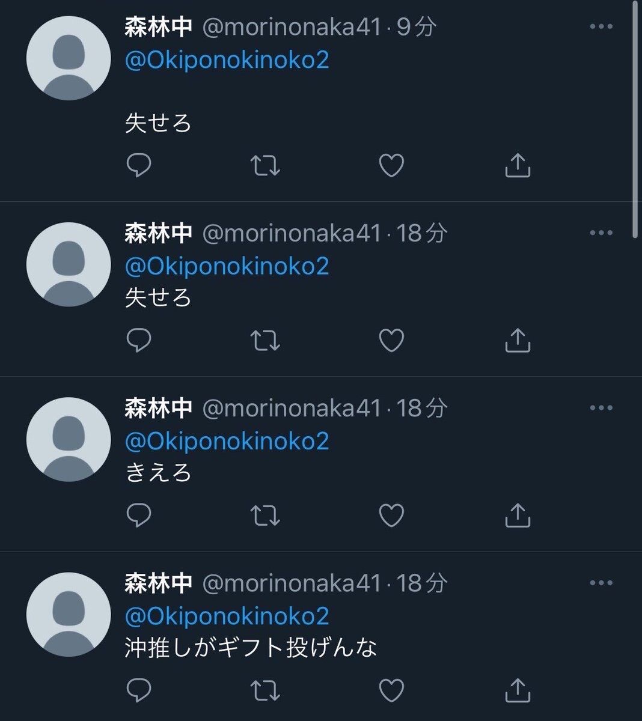Share the second 失せろ tweet

click(518, 340)
